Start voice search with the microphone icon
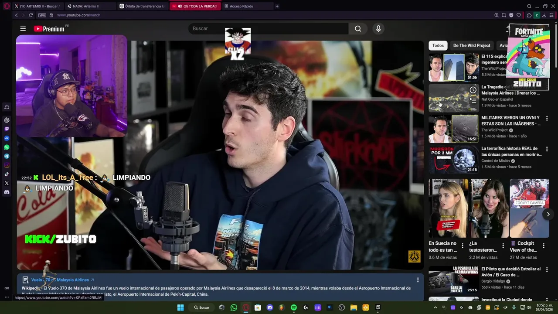558x314 pixels. pyautogui.click(x=378, y=29)
